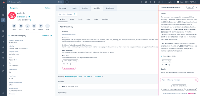This screenshot has height=96, width=200.
Task: Open the Marketing megaphone sidebar icon
Action: click(x=3, y=26)
